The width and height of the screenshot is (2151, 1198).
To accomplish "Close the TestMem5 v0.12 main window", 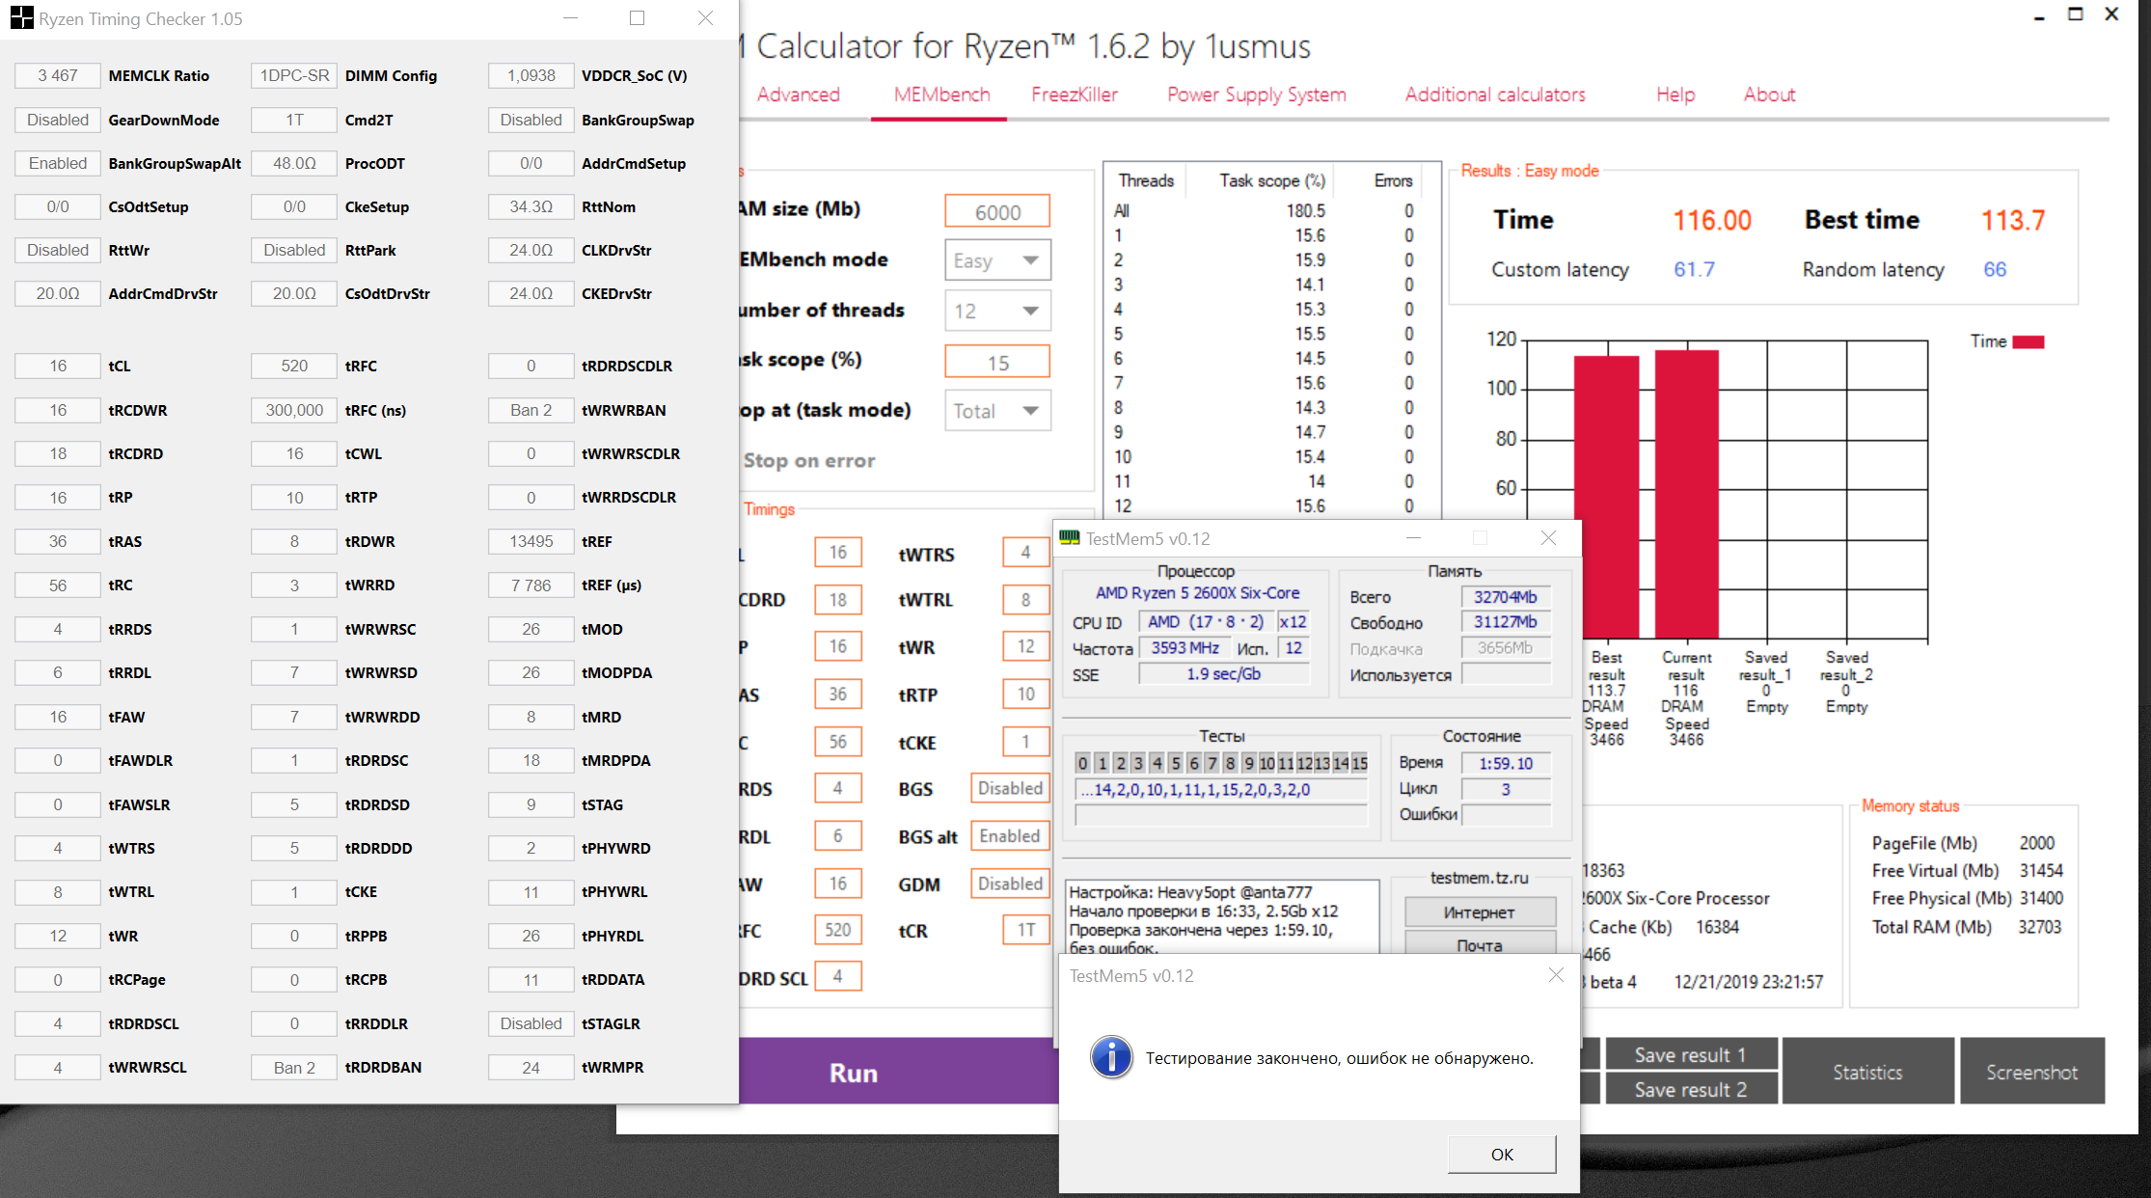I will [1548, 538].
